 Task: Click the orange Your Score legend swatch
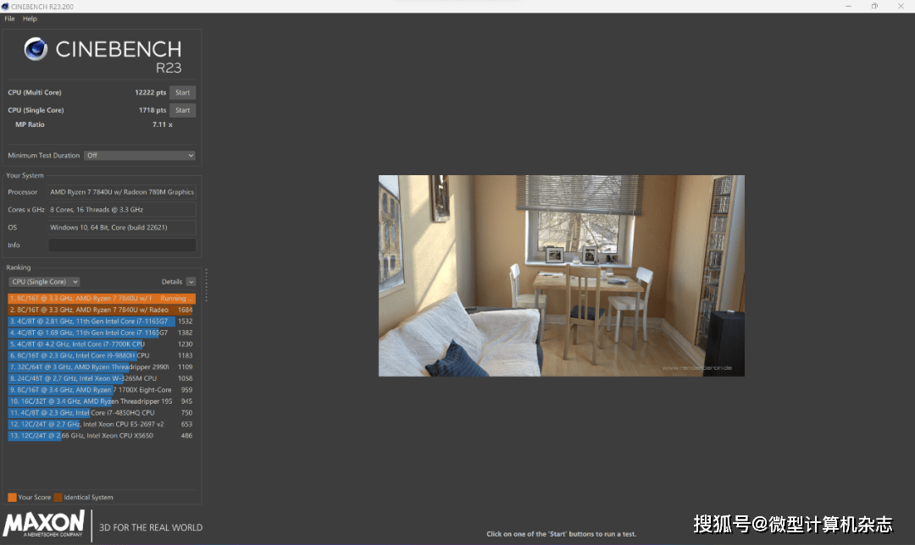coord(12,498)
